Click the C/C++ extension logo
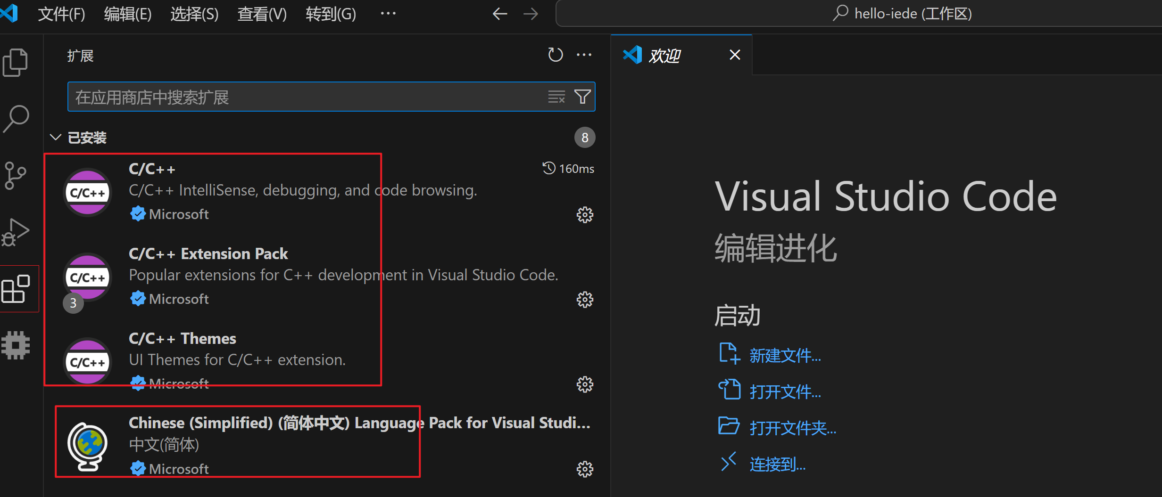The width and height of the screenshot is (1162, 497). pos(87,192)
